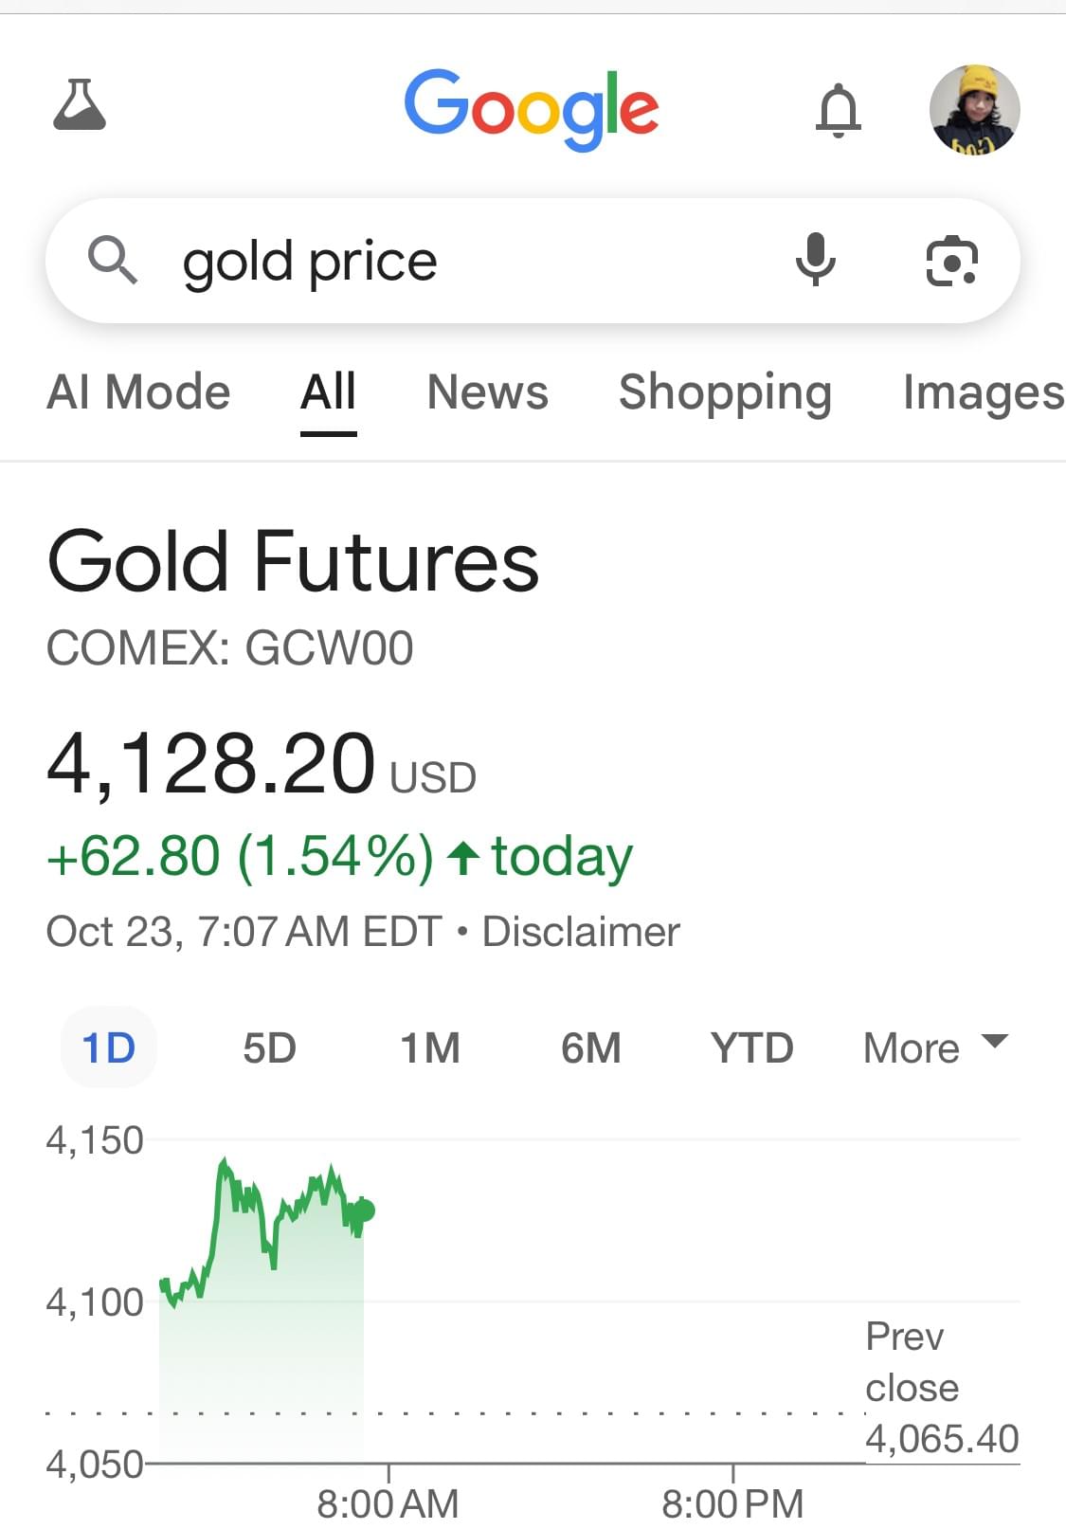Screen dimensions: 1066x1529
Task: Open notifications bell
Action: pyautogui.click(x=839, y=110)
